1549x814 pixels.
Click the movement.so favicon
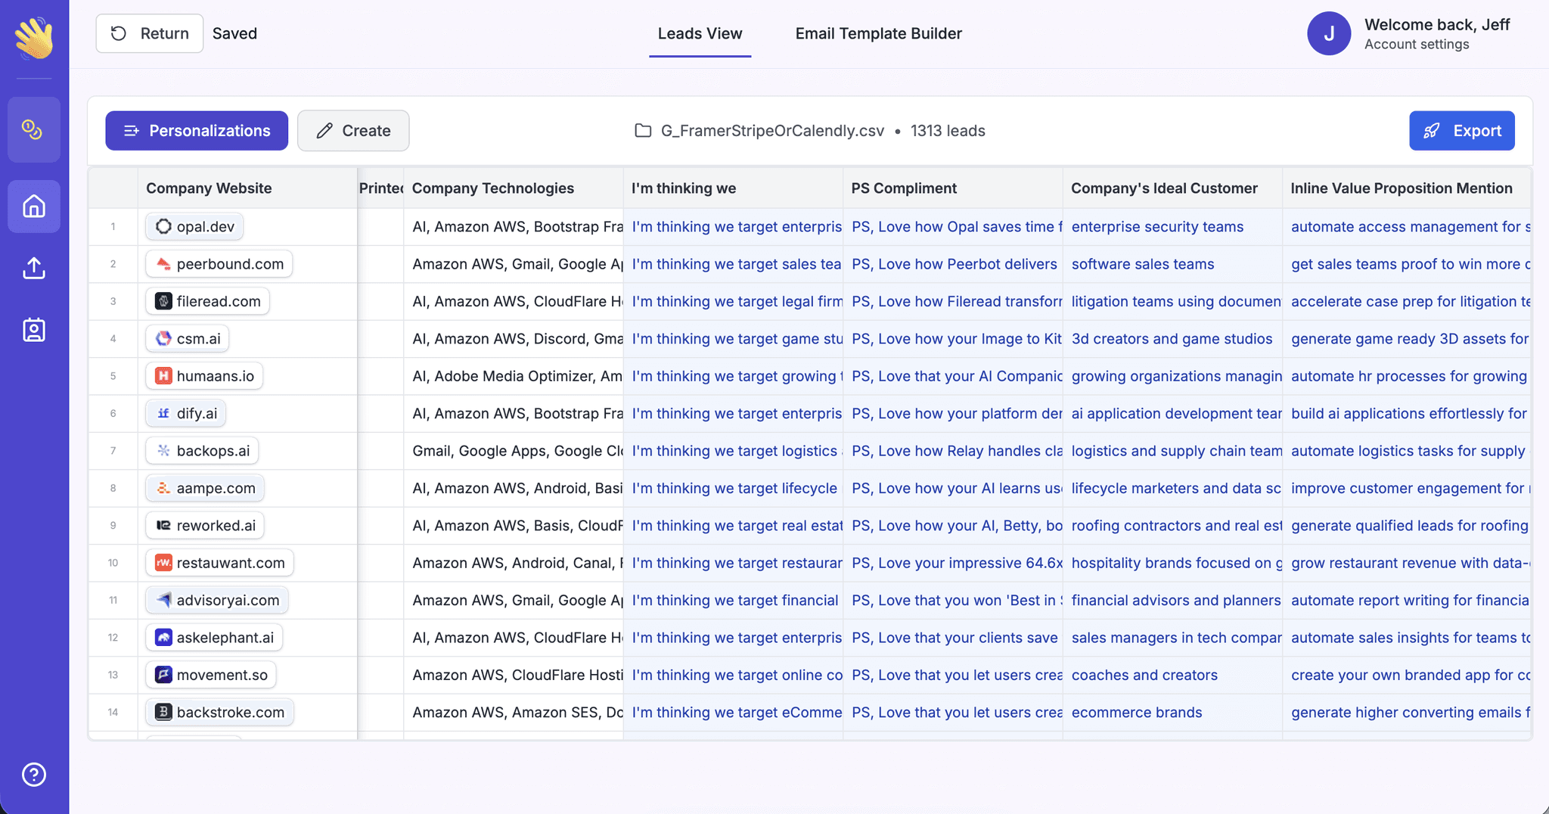[x=163, y=675]
